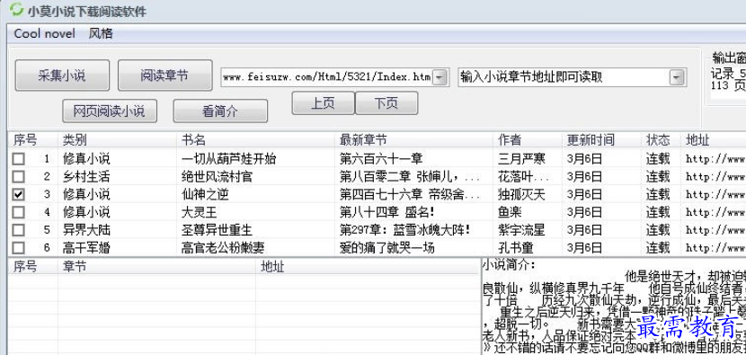Viewport: 746px width, 355px height.
Task: Uncheck the box for row 3 仙神之逆
Action: (19, 195)
